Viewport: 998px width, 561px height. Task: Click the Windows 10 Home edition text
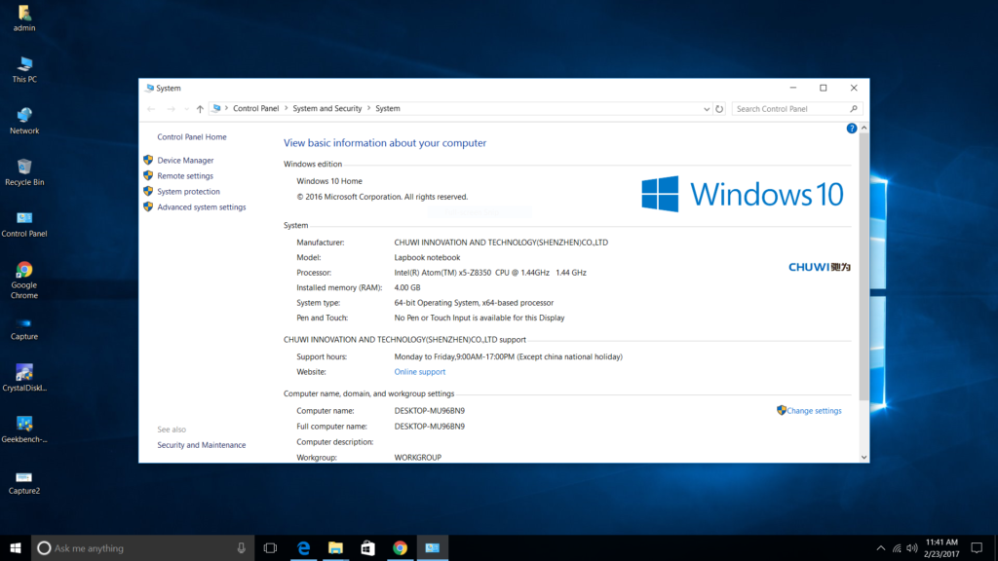tap(329, 181)
